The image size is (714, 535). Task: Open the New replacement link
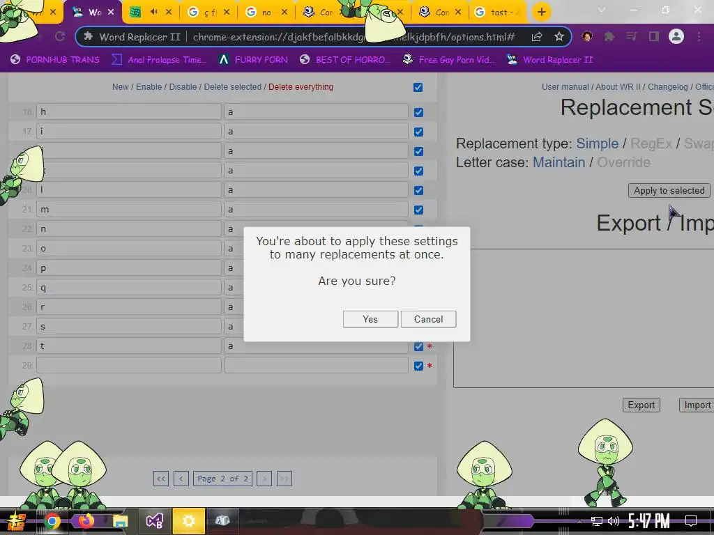[x=120, y=87]
